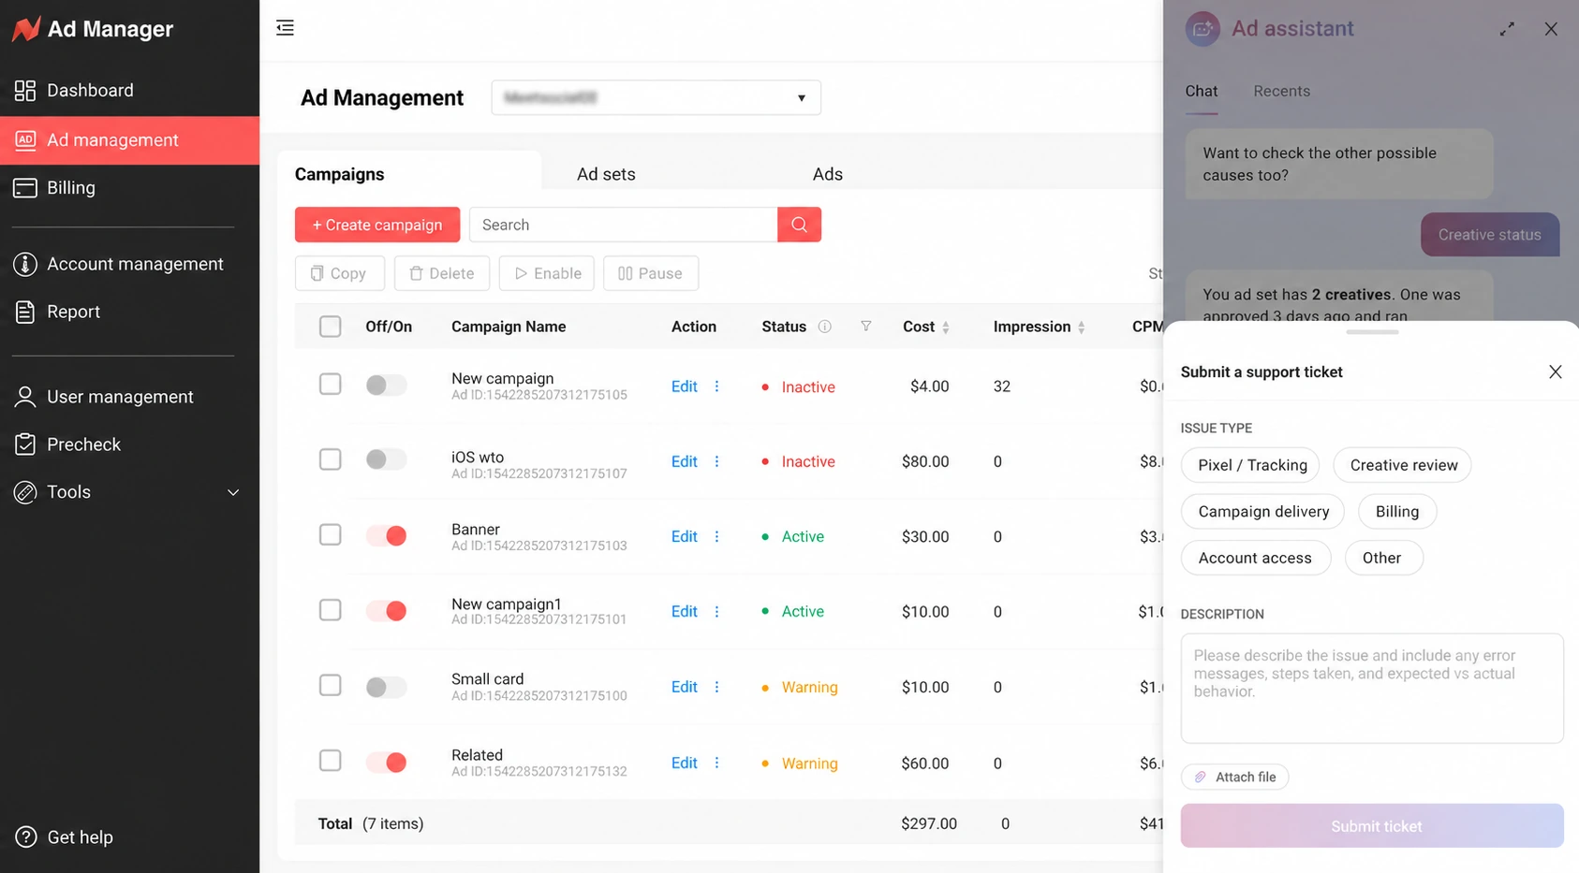Check the New campaign row checkbox
This screenshot has height=873, width=1579.
[x=330, y=385]
